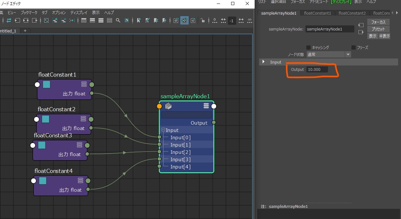Open the ノード状態 dropdown
The height and width of the screenshot is (219, 401).
(329, 54)
